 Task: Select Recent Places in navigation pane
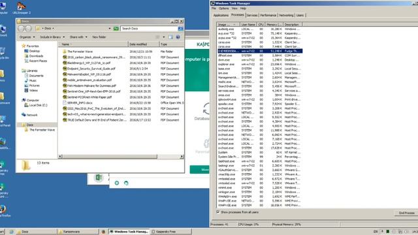pos(38,61)
